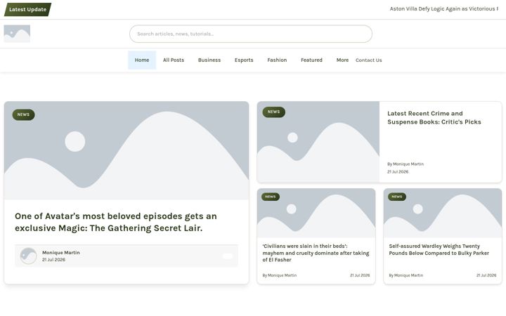Click NEWS badge on the El Fasher card

pos(271,197)
